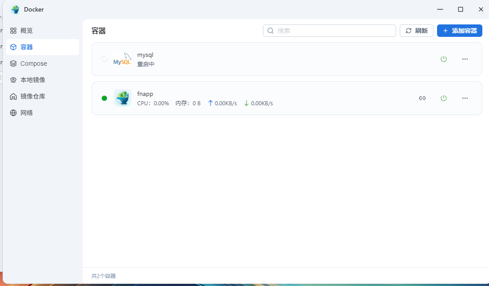Screen dimensions: 489x286
Task: Open the fnapp container link icon
Action: (422, 98)
